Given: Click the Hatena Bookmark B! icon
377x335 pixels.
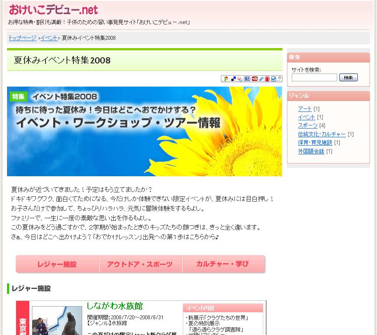Looking at the screenshot, I should pyautogui.click(x=247, y=79).
